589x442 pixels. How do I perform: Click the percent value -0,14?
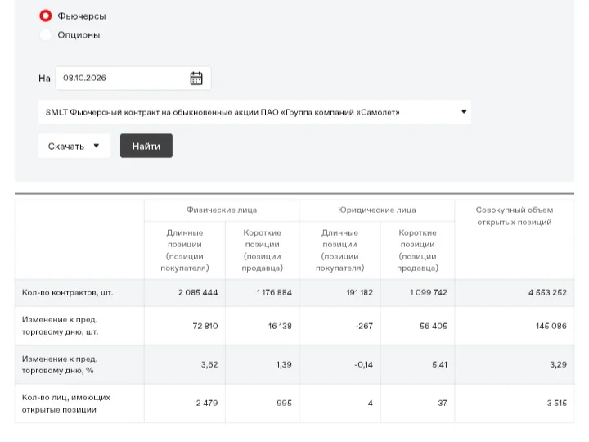coord(363,364)
